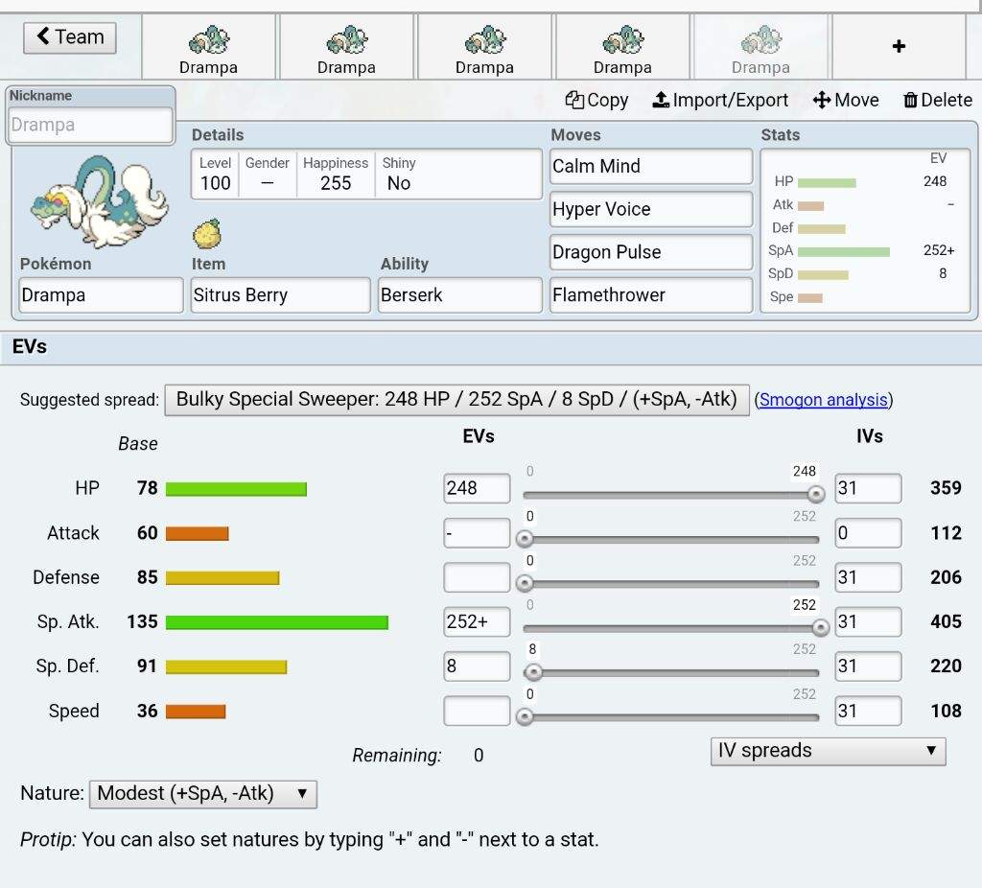This screenshot has height=888, width=982.
Task: Click the Speed IV input box
Action: pos(868,711)
